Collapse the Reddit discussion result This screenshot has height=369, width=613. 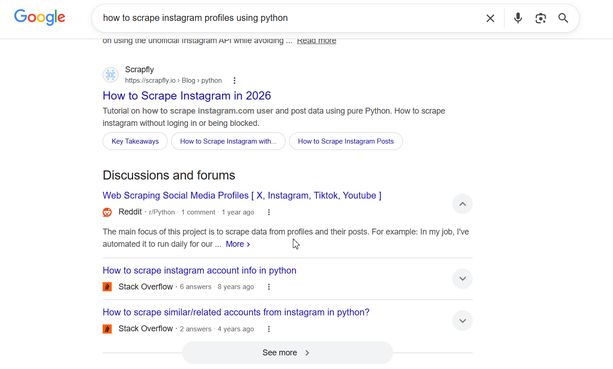coord(462,204)
